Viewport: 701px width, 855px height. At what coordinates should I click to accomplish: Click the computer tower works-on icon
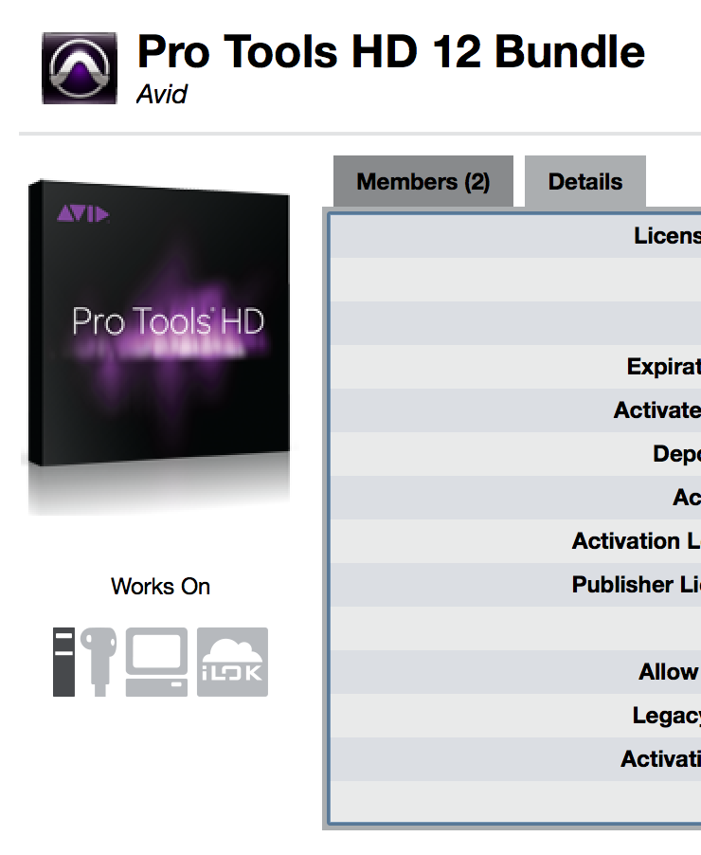[x=63, y=662]
